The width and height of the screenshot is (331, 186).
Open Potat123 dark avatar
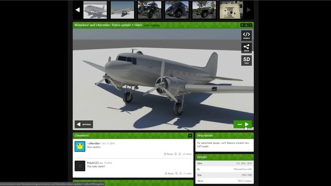pyautogui.click(x=80, y=166)
